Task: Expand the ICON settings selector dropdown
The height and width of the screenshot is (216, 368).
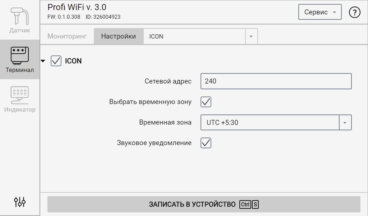Action: click(251, 36)
